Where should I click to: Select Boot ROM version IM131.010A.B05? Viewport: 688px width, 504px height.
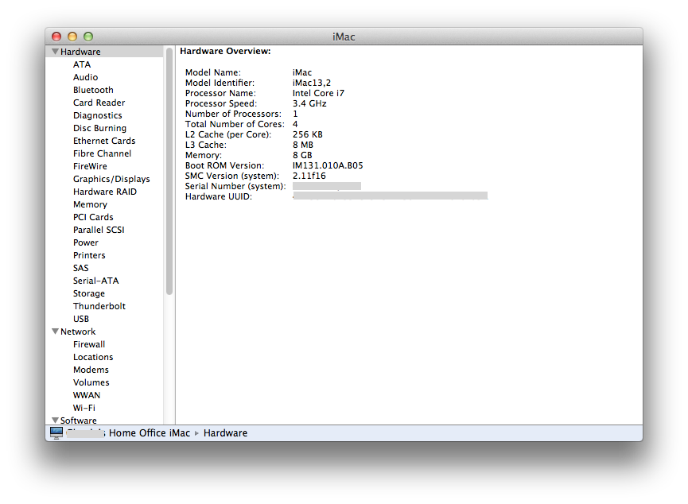point(328,165)
